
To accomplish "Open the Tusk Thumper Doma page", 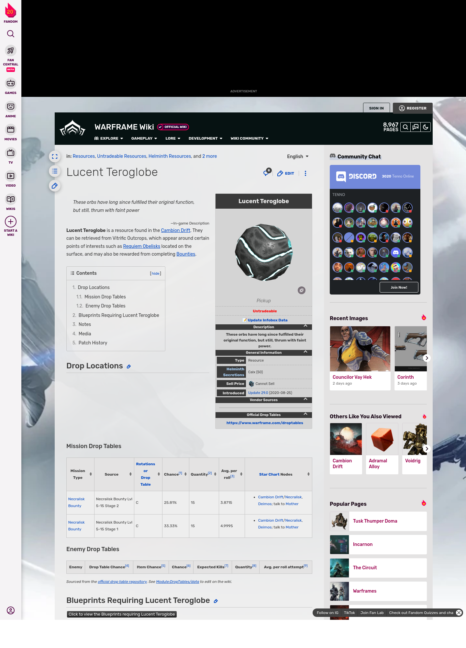I will [x=378, y=521].
